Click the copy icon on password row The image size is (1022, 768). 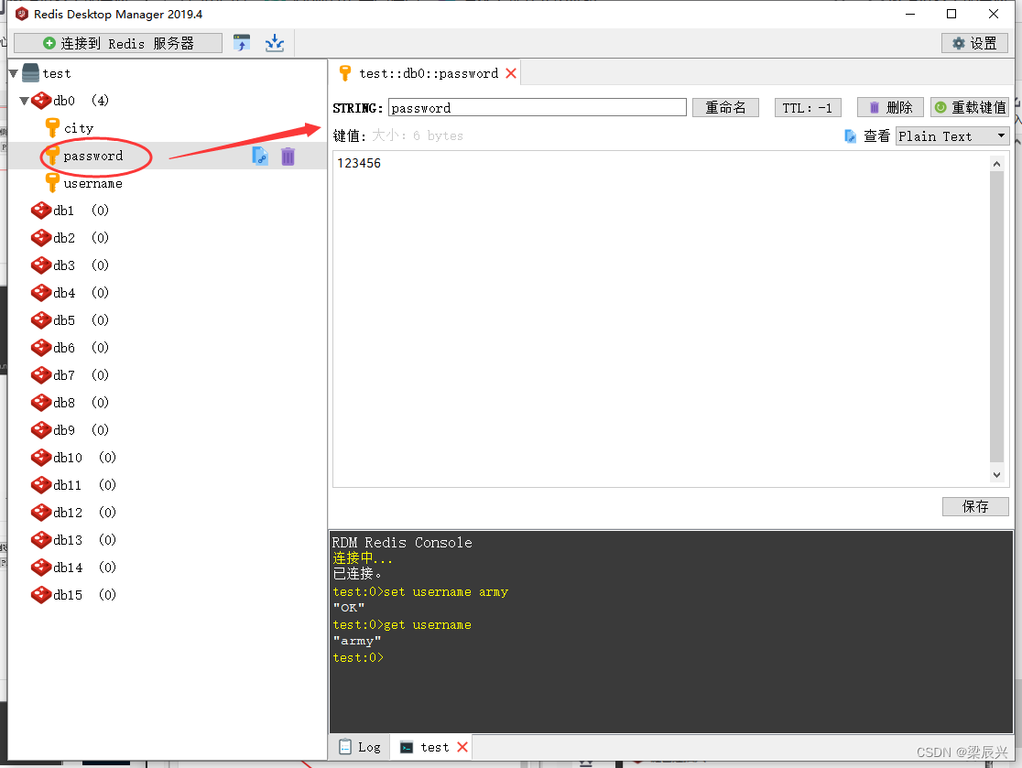pyautogui.click(x=260, y=157)
